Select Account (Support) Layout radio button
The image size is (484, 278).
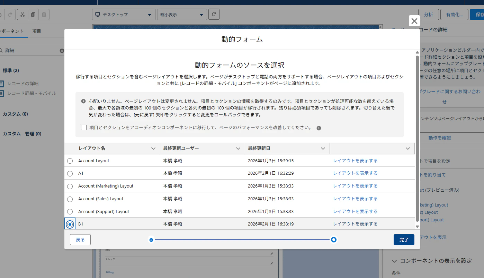pos(70,212)
